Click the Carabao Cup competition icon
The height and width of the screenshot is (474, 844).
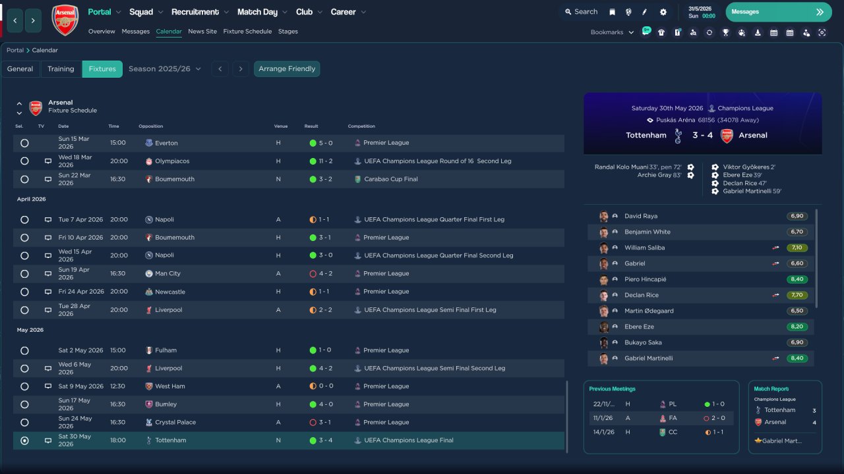point(358,179)
